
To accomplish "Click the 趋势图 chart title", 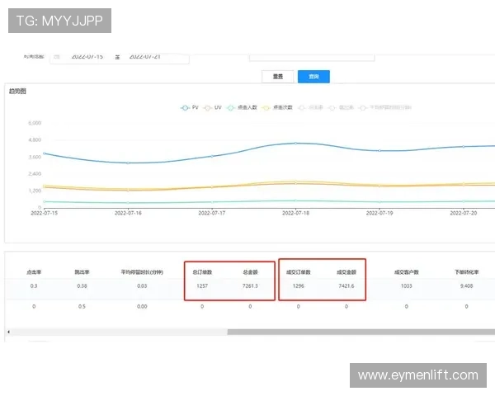I will tap(17, 92).
